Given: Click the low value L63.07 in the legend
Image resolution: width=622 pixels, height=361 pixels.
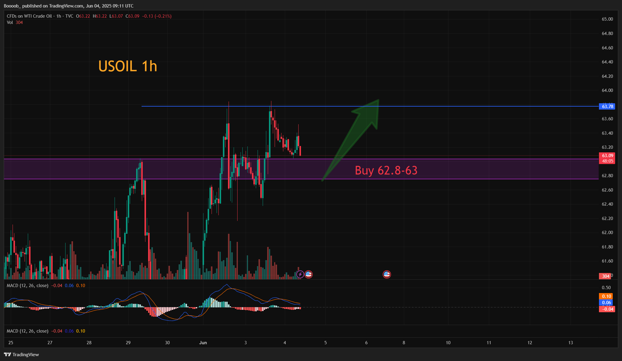Looking at the screenshot, I should pos(116,16).
